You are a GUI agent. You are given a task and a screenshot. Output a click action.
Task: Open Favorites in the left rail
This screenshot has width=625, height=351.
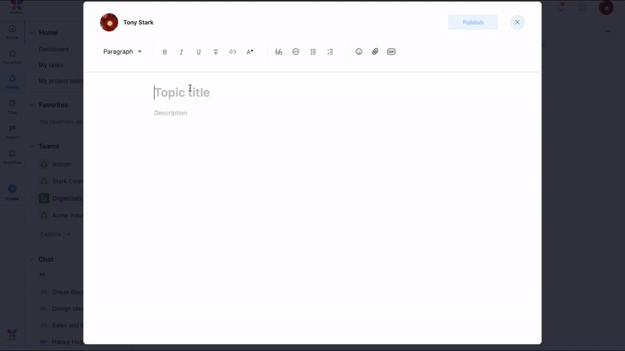point(12,57)
